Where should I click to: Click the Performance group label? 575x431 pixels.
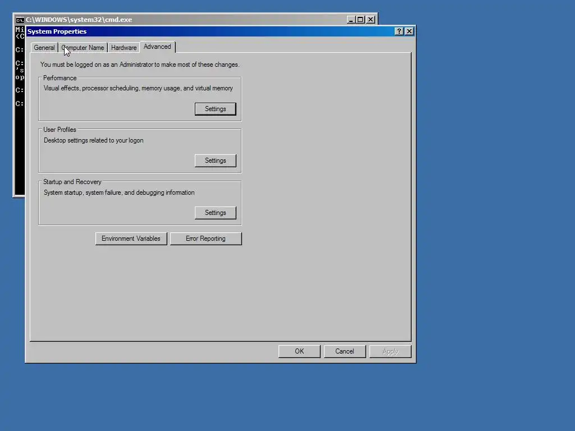[60, 78]
